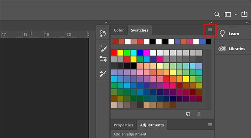The height and width of the screenshot is (138, 251).
Task: Open the Tool Presets wrench icon
Action: point(103,74)
